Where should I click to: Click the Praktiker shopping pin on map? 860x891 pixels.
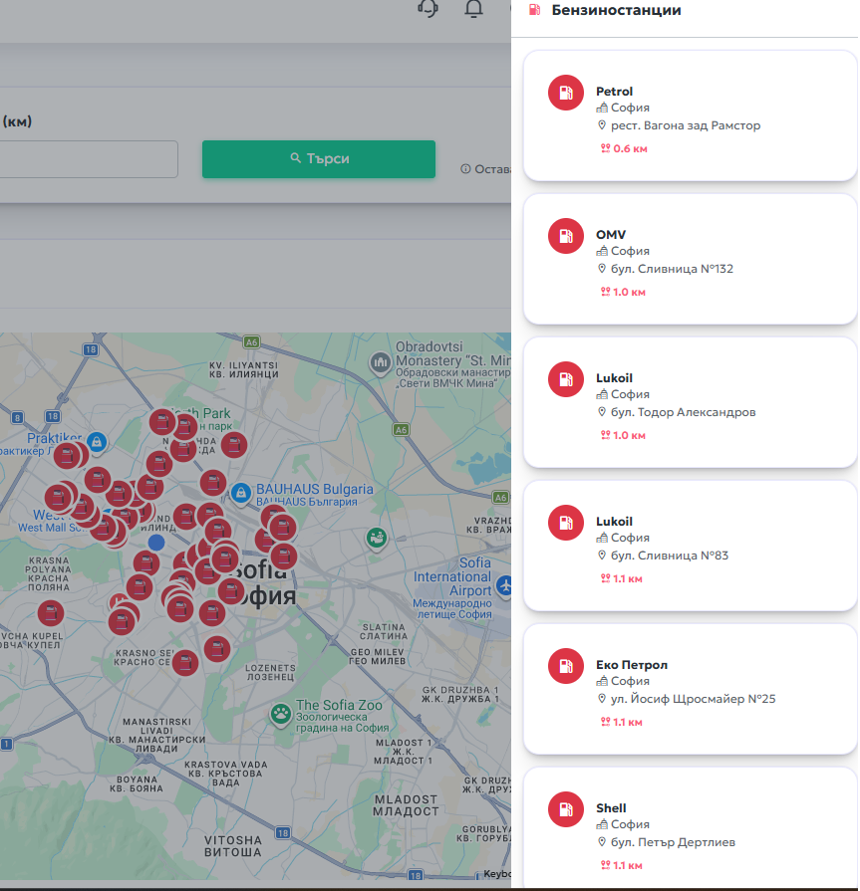point(98,442)
